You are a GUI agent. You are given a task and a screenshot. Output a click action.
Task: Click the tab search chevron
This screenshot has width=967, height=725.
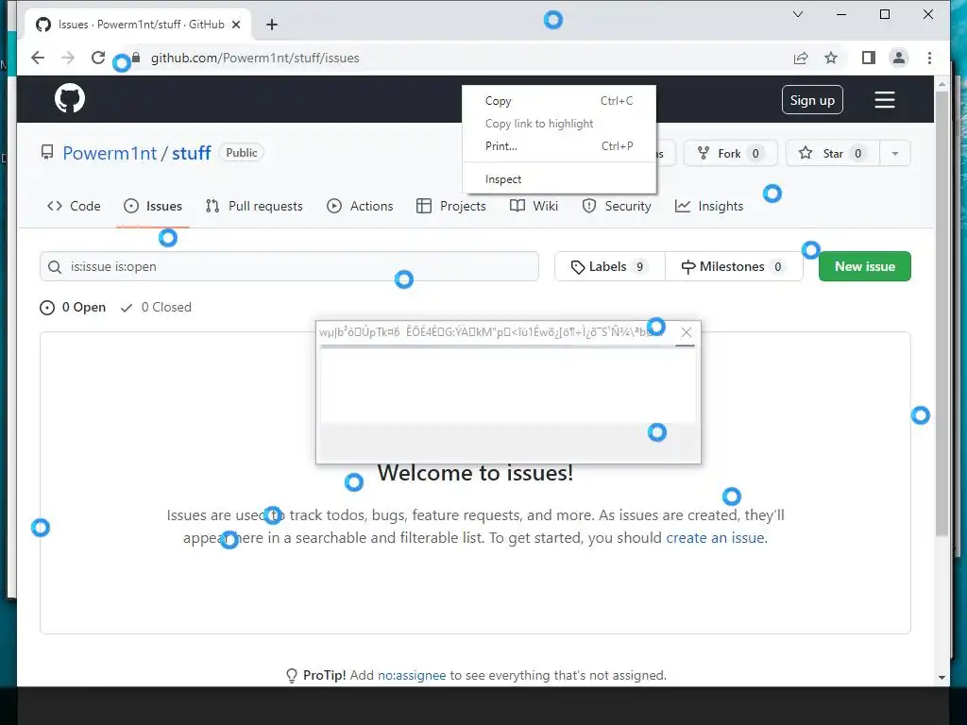tap(797, 14)
